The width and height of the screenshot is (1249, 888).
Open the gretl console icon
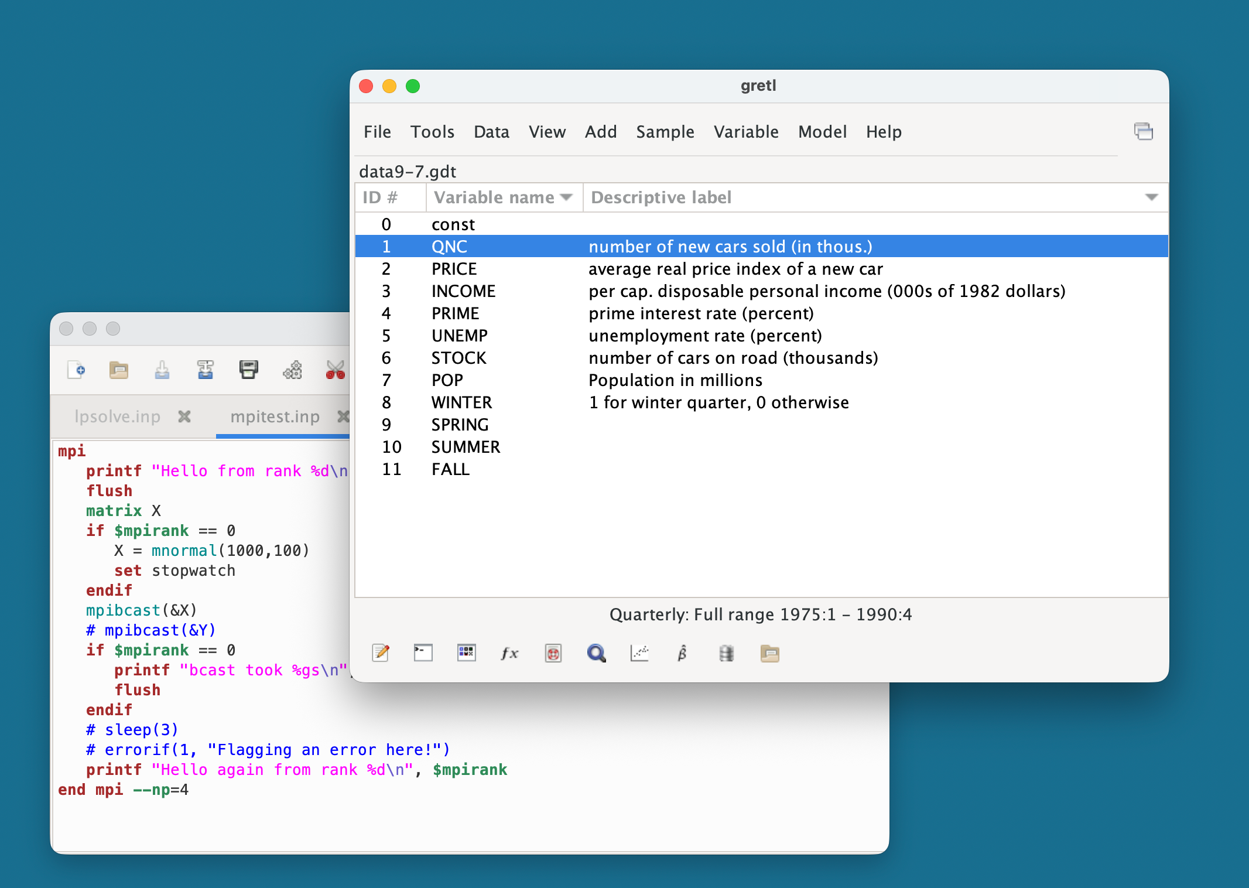click(423, 653)
